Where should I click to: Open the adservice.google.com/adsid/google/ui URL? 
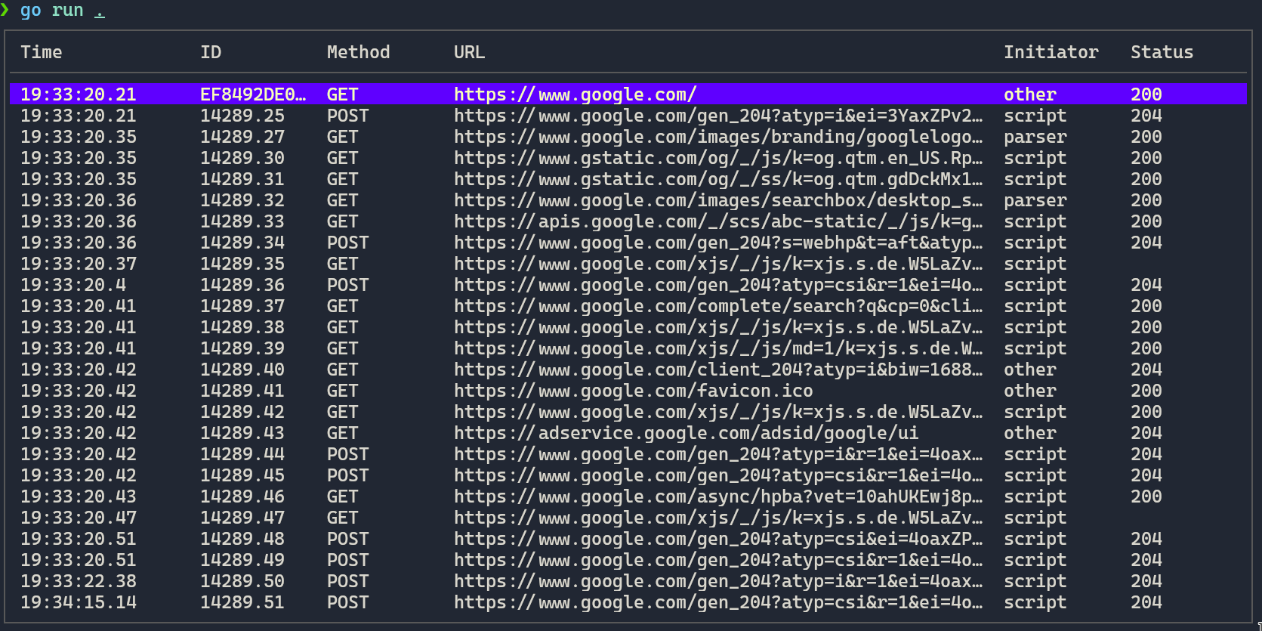tap(686, 433)
